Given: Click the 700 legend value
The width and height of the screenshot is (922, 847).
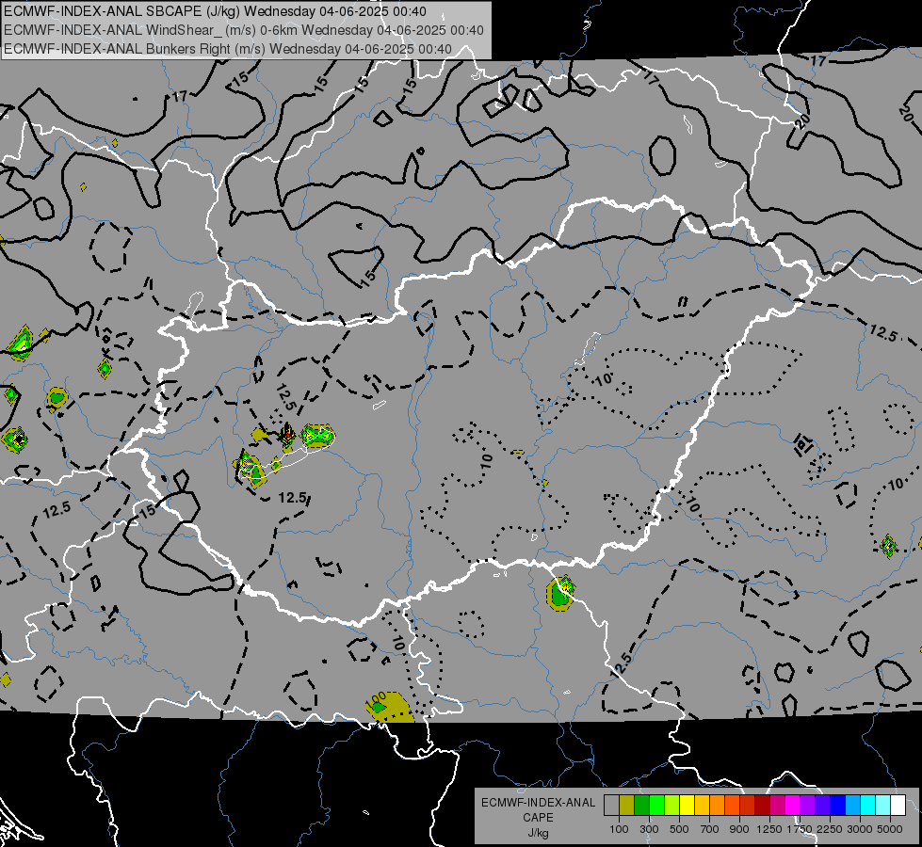Looking at the screenshot, I should click(710, 829).
